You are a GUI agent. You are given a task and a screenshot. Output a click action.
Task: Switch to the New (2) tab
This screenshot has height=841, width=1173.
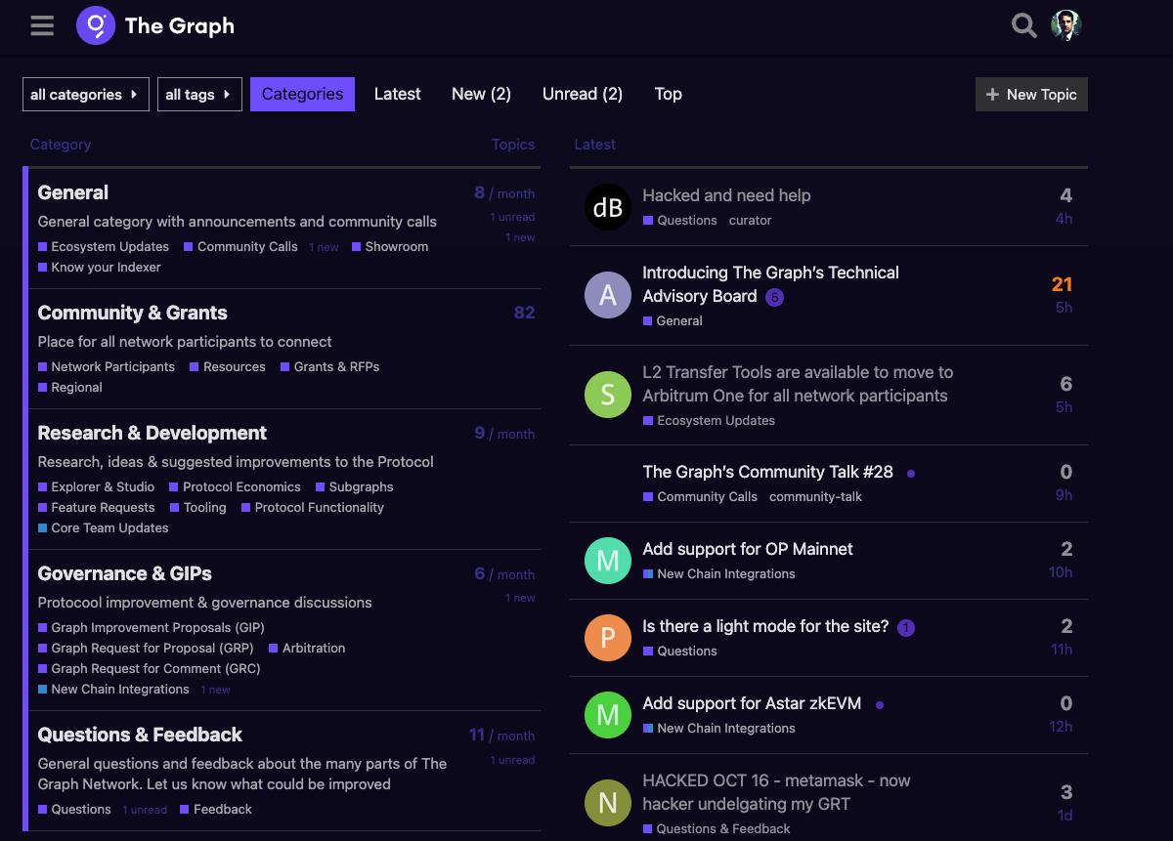point(481,95)
